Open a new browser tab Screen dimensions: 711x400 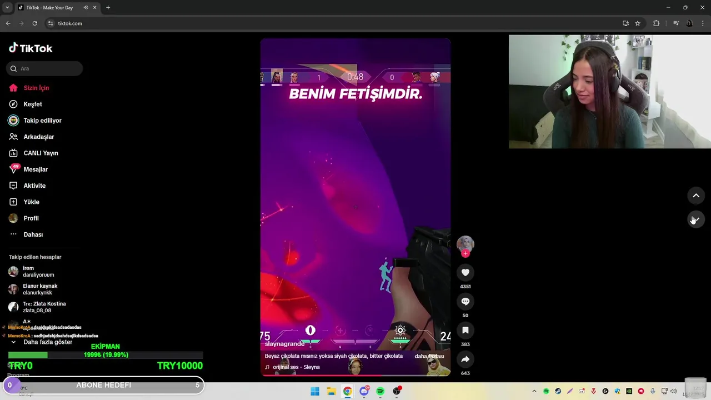(108, 8)
